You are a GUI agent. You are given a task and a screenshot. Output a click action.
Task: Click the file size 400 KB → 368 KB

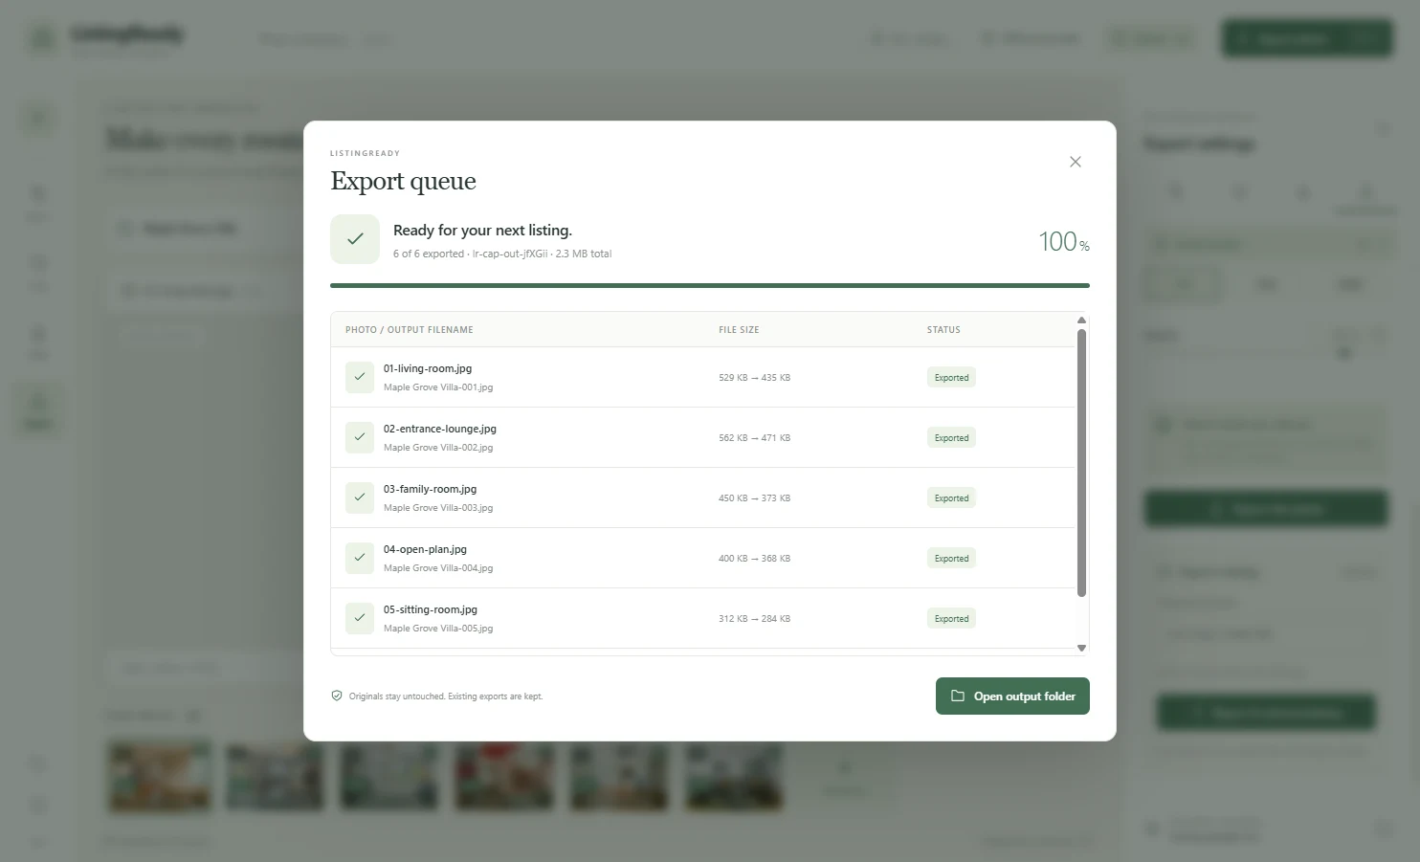(755, 559)
